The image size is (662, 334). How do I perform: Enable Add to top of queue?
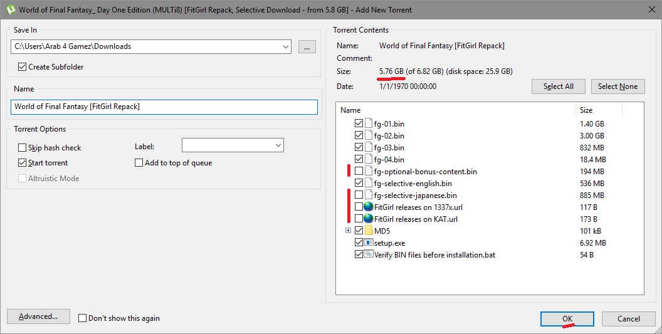[x=139, y=162]
